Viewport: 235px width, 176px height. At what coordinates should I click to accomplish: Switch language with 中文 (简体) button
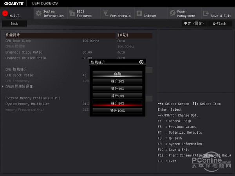(194, 23)
